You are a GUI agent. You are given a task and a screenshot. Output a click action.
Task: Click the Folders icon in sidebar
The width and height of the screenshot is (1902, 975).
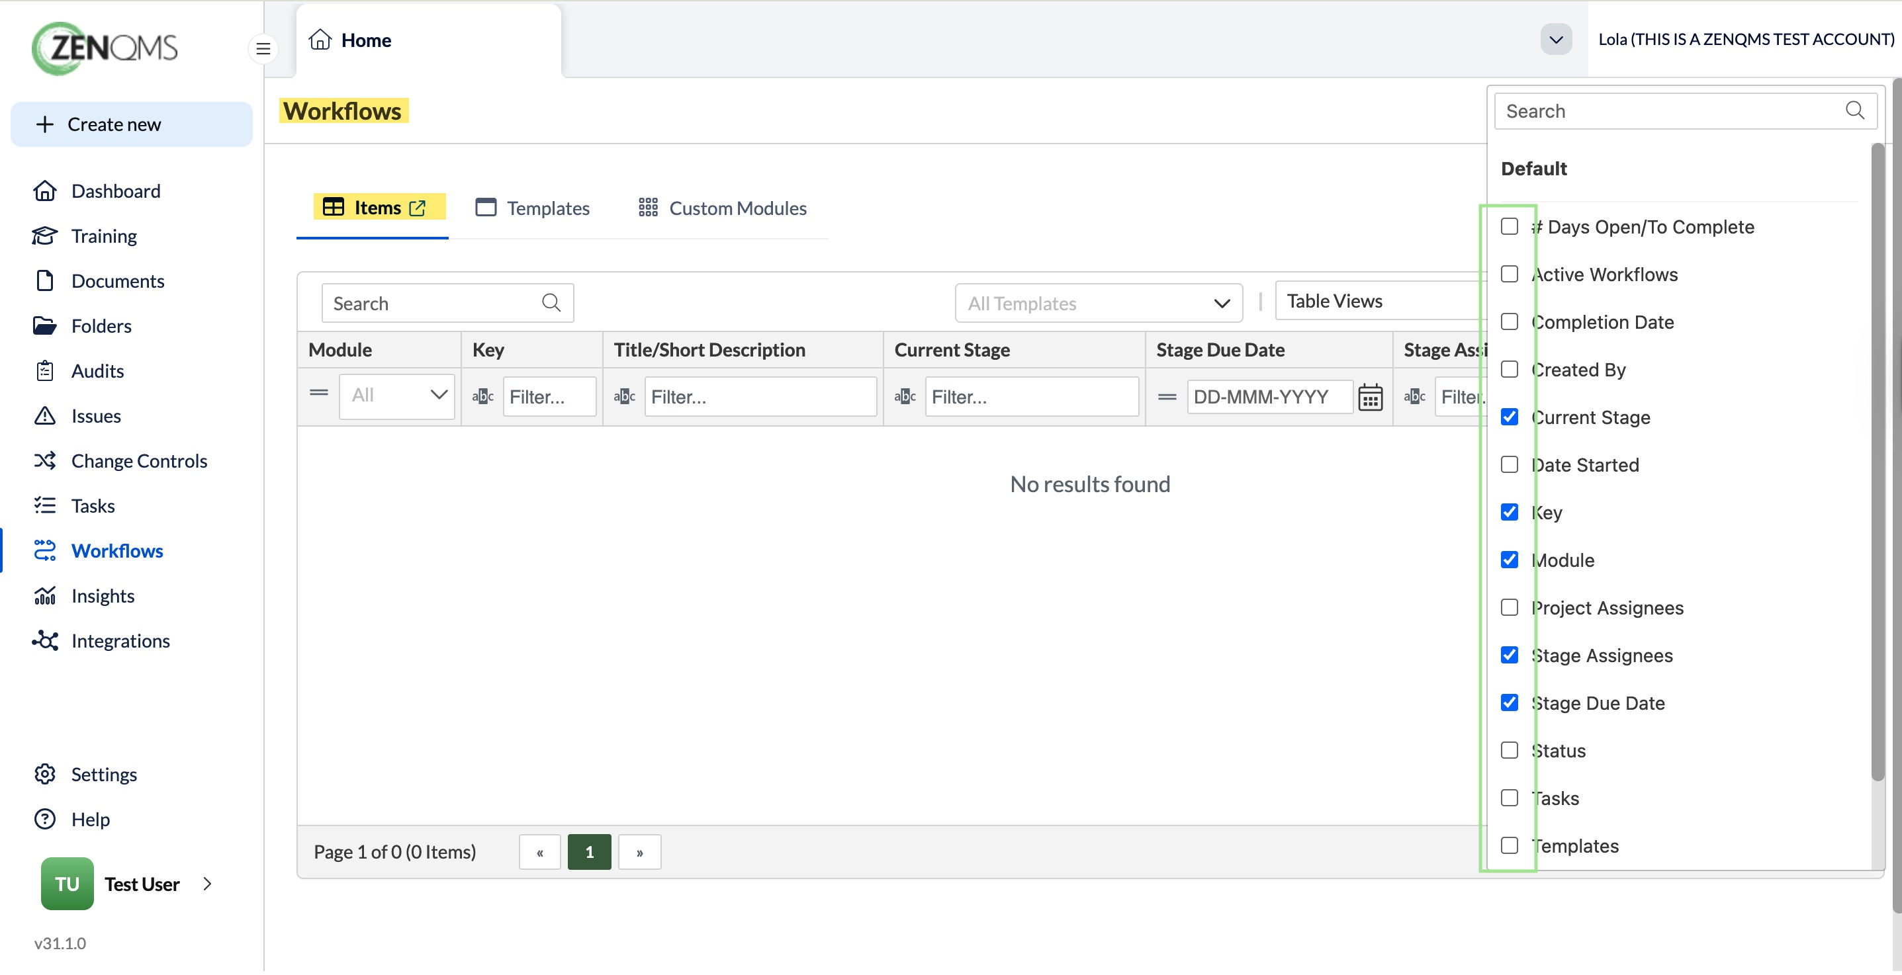[x=45, y=326]
